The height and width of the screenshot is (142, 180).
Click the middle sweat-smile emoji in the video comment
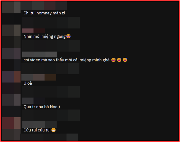(119, 60)
